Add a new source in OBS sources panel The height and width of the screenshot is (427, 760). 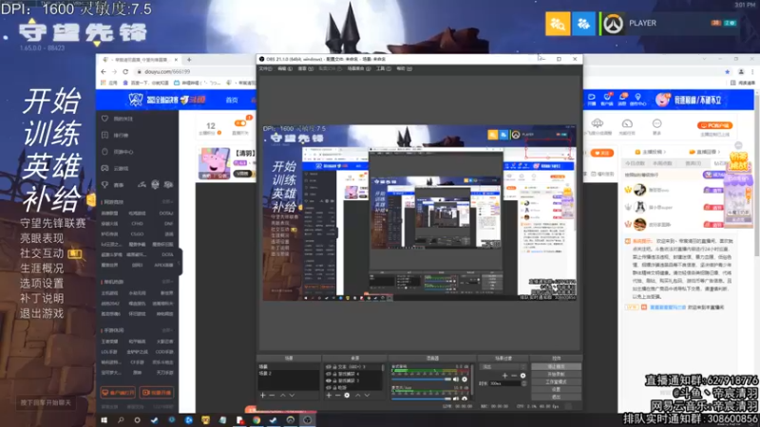[x=329, y=395]
